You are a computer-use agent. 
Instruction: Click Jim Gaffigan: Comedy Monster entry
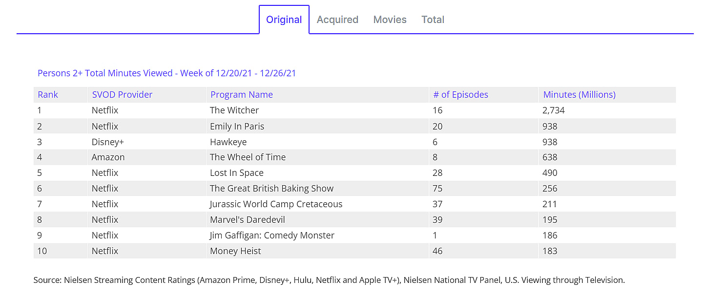272,236
